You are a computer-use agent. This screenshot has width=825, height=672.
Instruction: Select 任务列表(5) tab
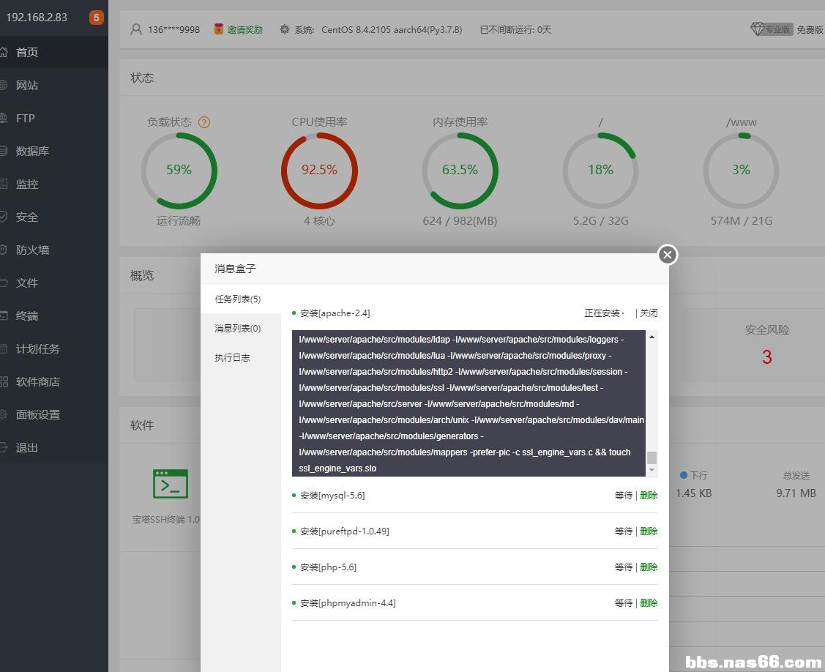pos(238,299)
